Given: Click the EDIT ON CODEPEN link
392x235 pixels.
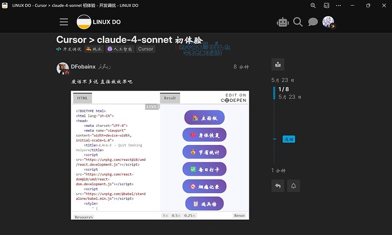Looking at the screenshot, I should pos(233,98).
